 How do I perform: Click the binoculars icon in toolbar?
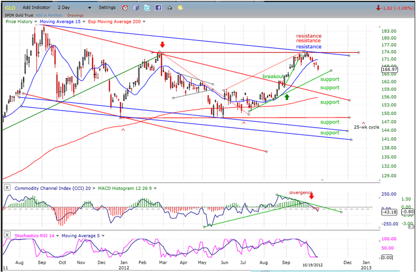coord(168,8)
